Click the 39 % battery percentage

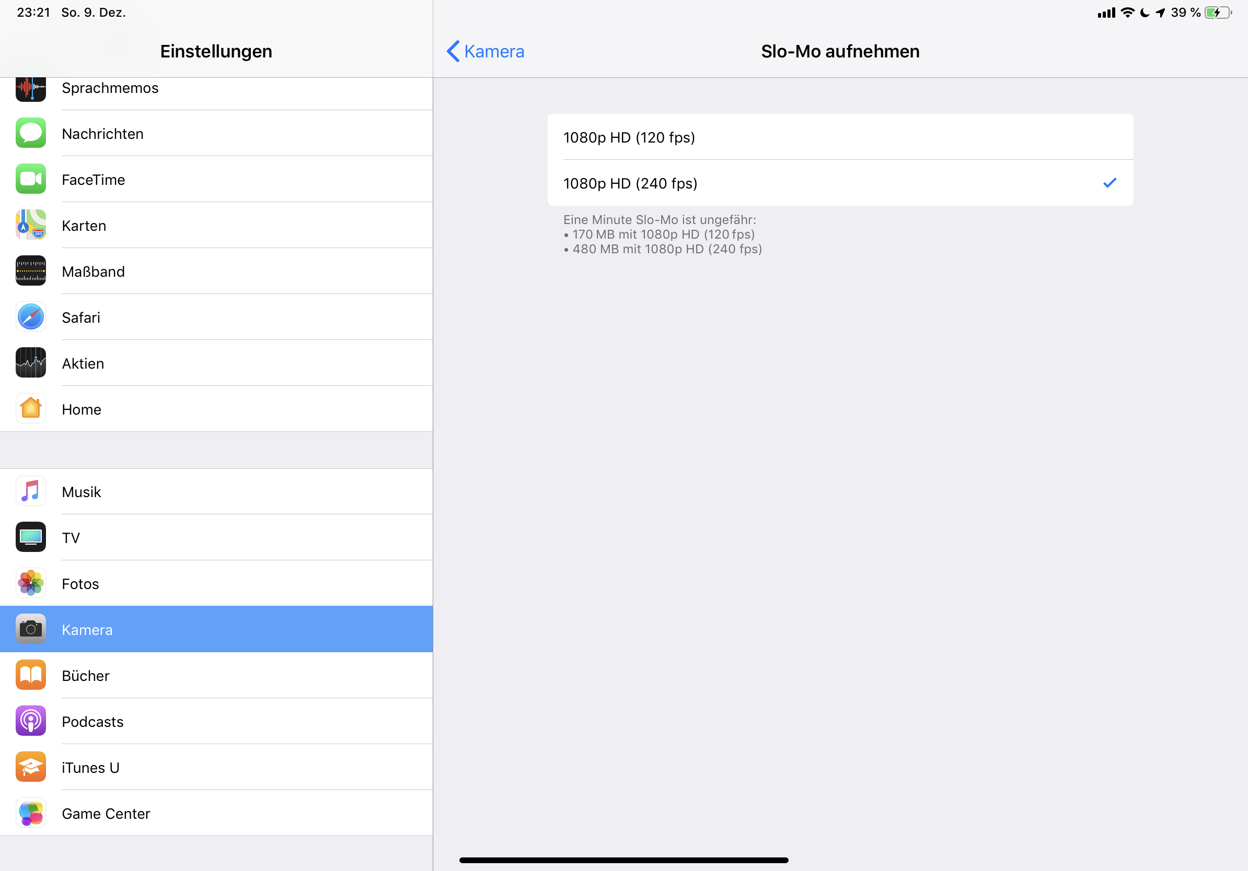[x=1185, y=13]
